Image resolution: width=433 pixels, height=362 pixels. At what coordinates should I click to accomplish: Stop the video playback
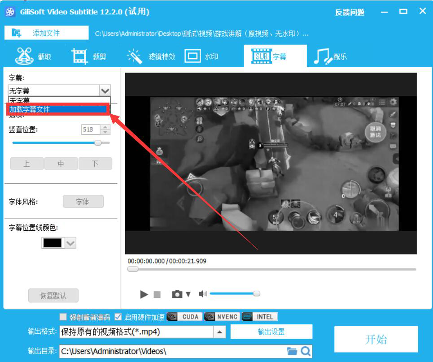[157, 294]
